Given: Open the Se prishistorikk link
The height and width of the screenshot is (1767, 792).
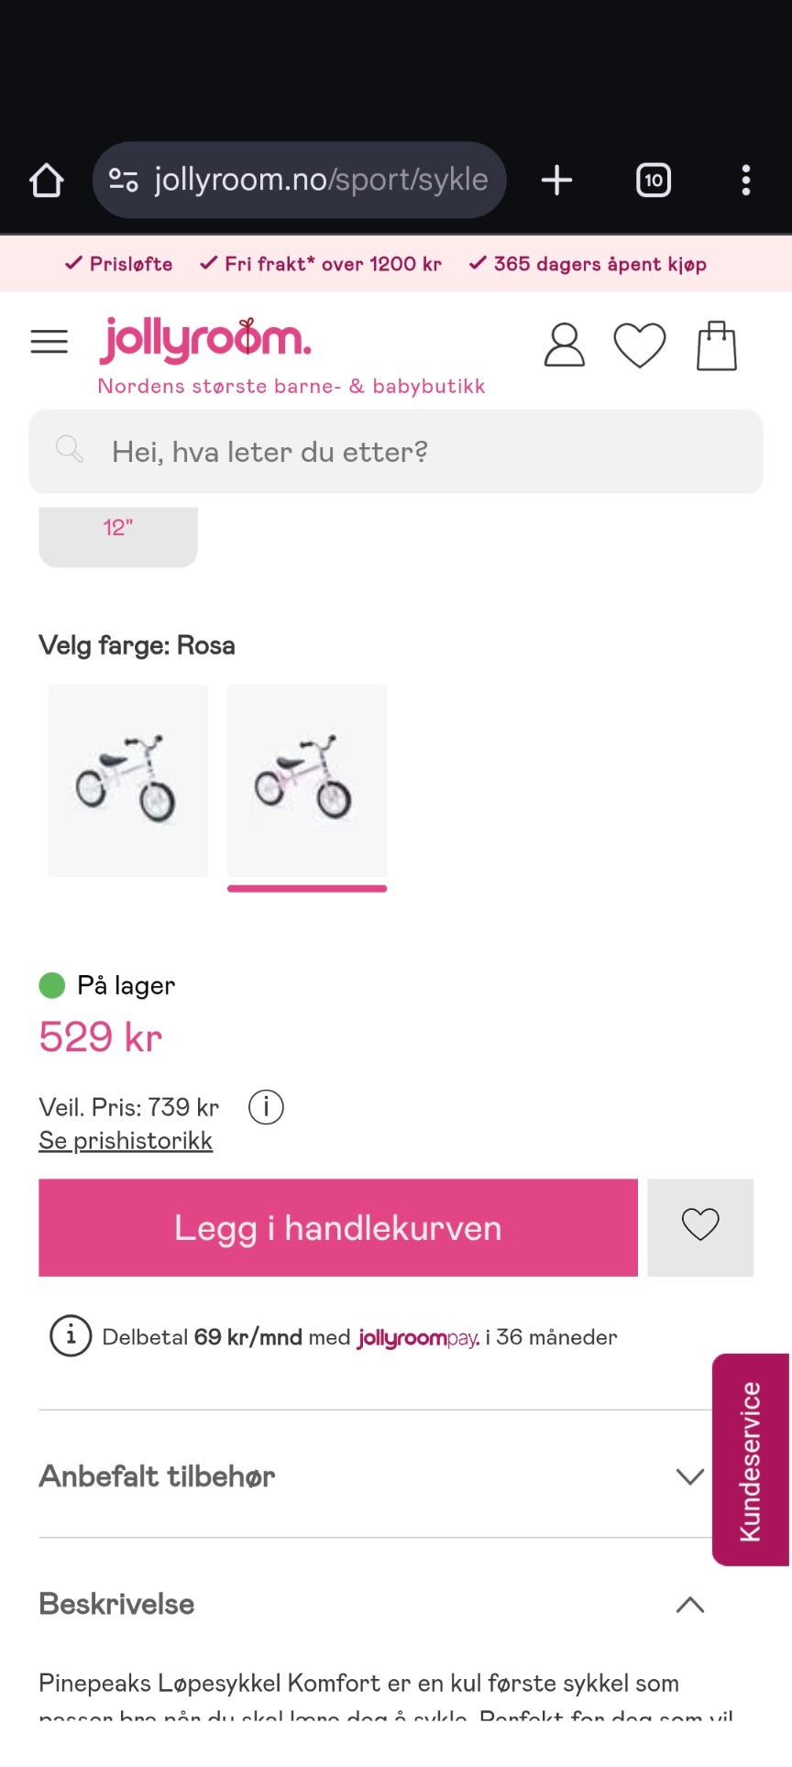Looking at the screenshot, I should coord(126,1140).
